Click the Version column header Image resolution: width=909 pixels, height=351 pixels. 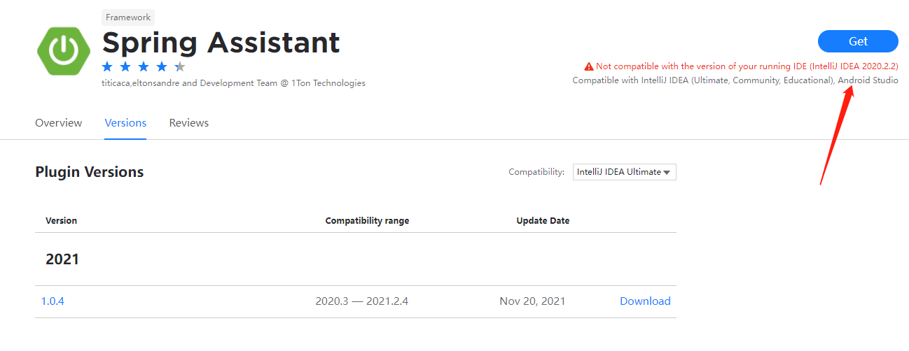(x=62, y=221)
